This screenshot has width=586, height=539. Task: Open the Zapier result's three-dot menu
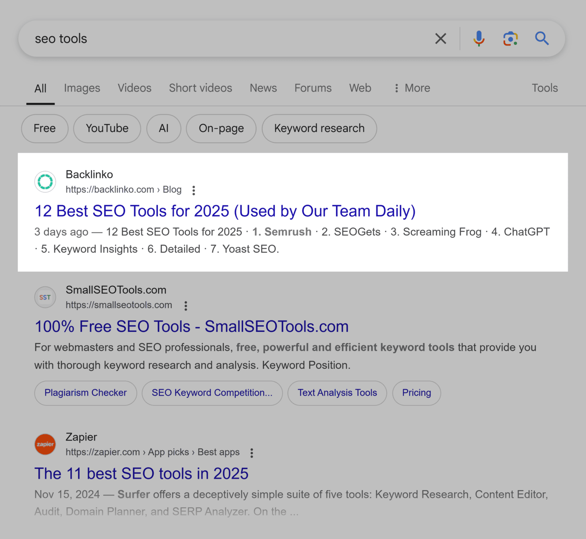[x=252, y=453]
